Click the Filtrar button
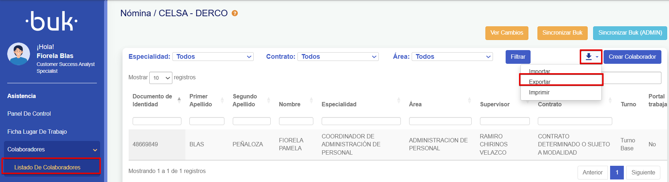 (x=518, y=57)
